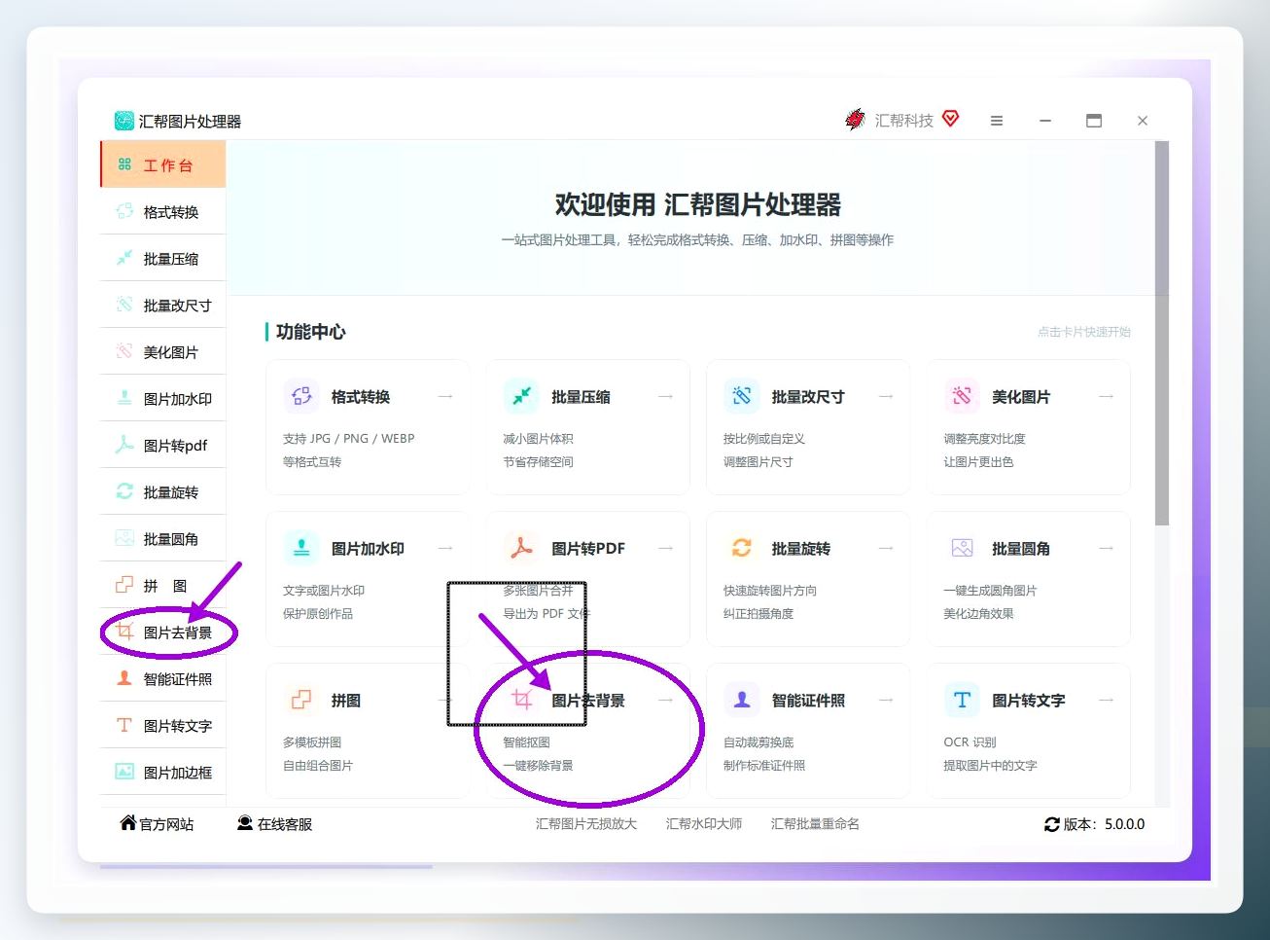Open the 官方网站 link
This screenshot has width=1270, height=940.
pos(157,824)
